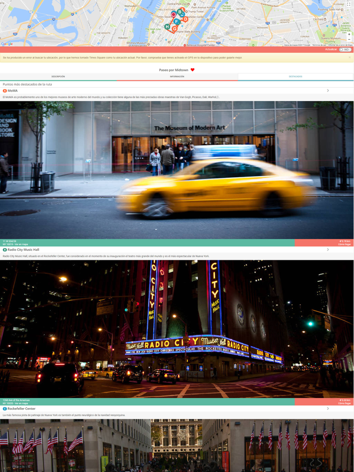The image size is (354, 472).
Task: Zoom out on the map
Action: (x=349, y=40)
